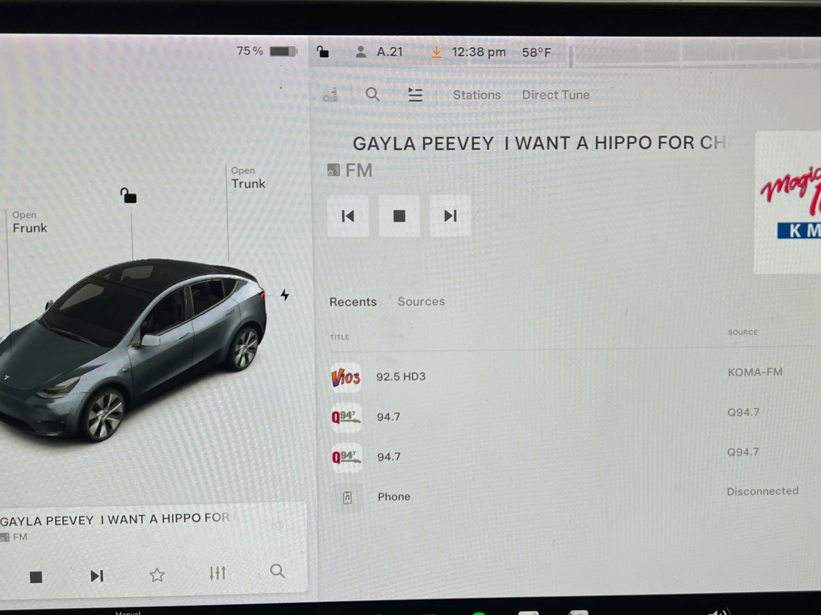The height and width of the screenshot is (615, 821).
Task: Tap Open Frunk
Action: click(x=29, y=221)
